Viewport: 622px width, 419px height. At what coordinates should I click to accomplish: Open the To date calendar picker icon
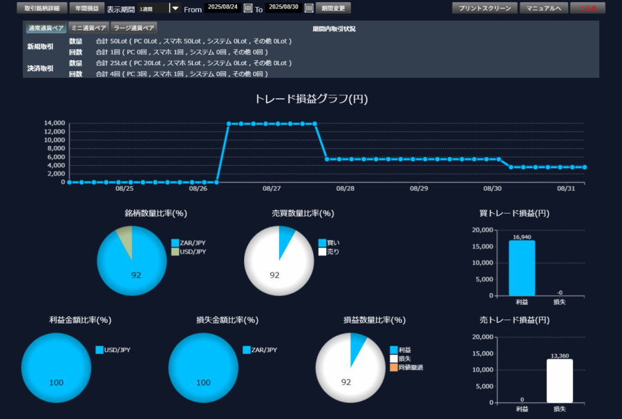click(x=308, y=8)
